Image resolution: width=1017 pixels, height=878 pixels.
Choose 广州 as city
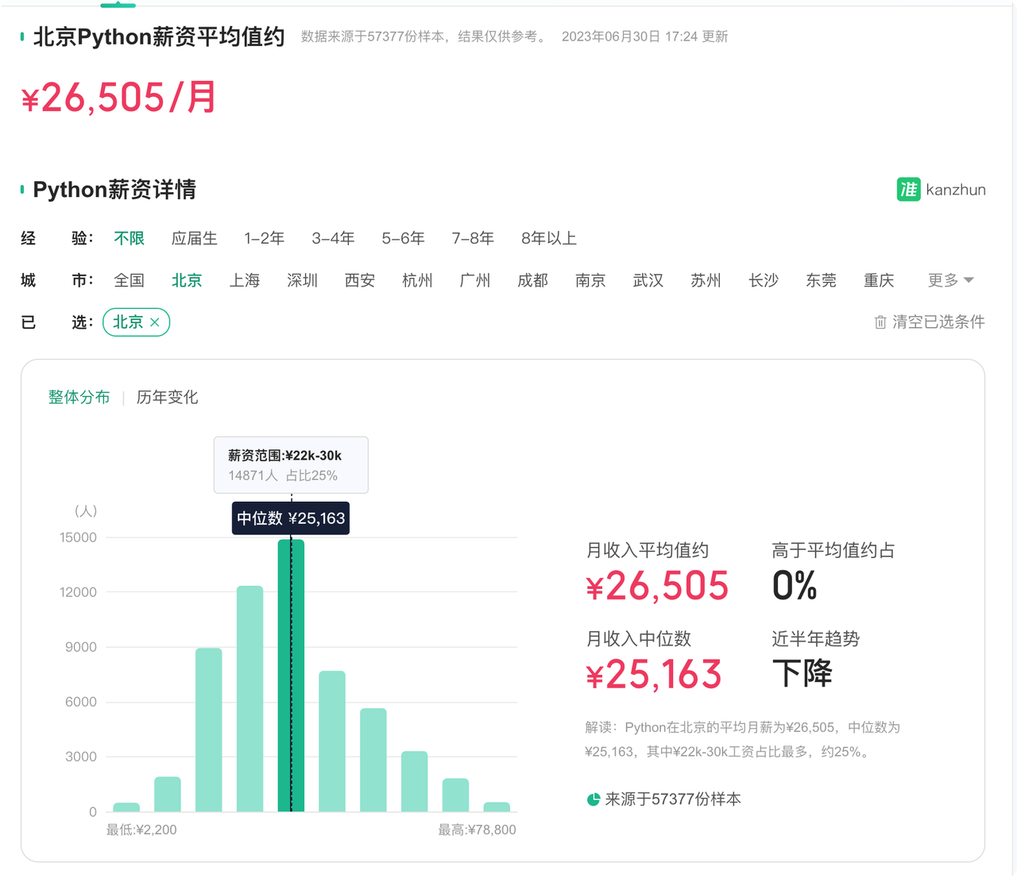pos(475,280)
